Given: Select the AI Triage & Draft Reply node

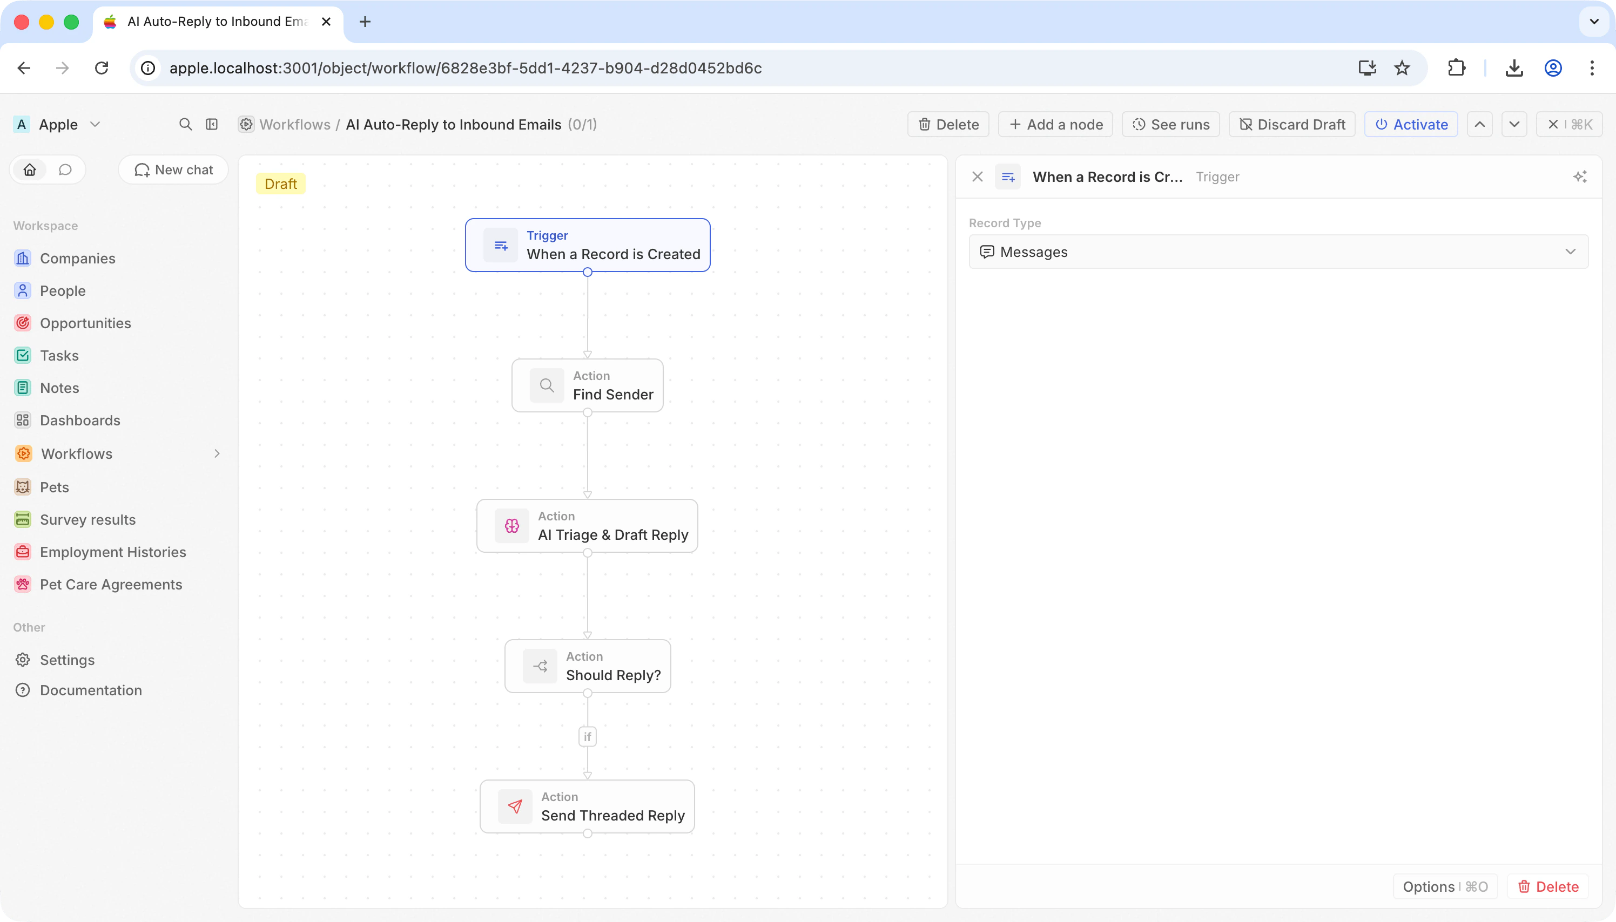Looking at the screenshot, I should click(587, 526).
